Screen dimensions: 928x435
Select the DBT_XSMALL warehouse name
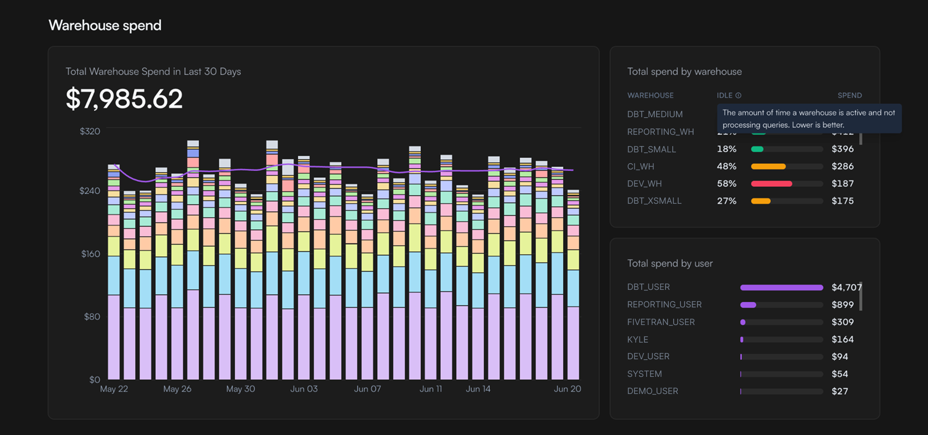[654, 201]
